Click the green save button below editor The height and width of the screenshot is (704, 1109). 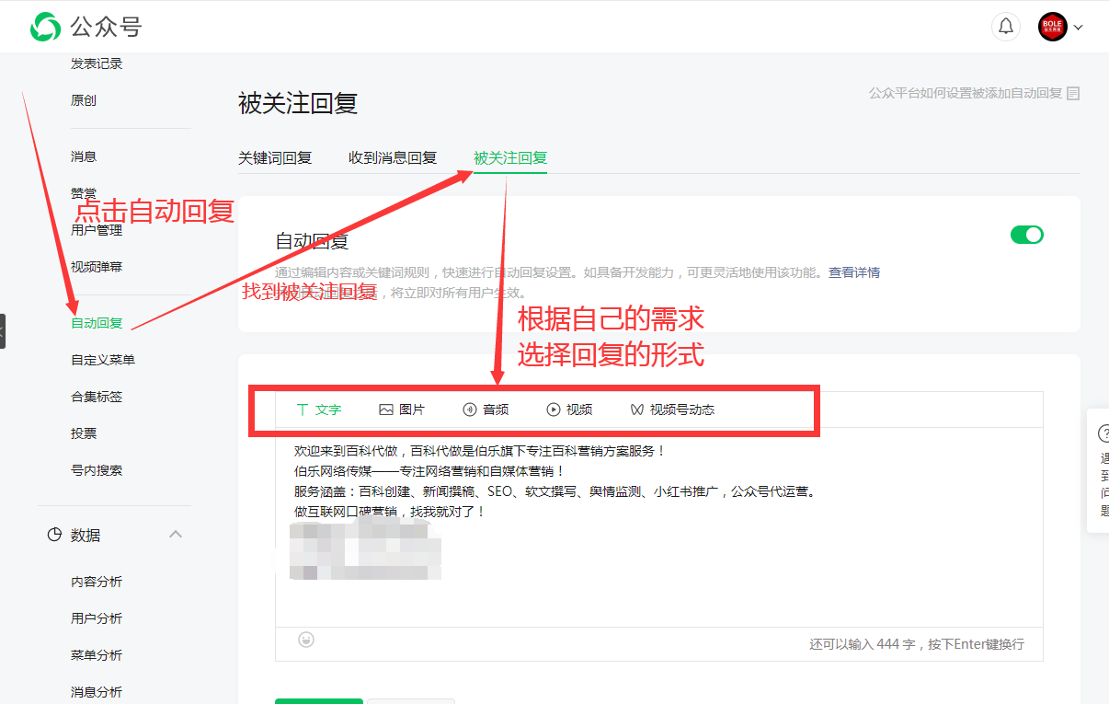[x=319, y=701]
